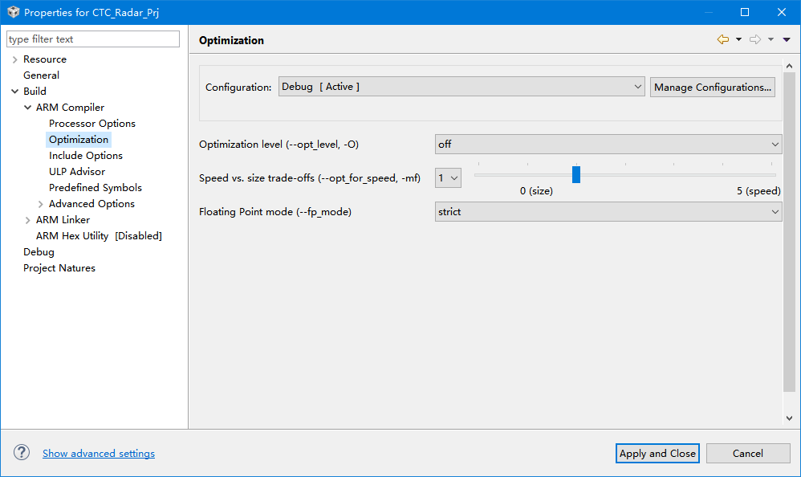Expand the Resource tree node
Screen dimensions: 801x477
(14, 59)
